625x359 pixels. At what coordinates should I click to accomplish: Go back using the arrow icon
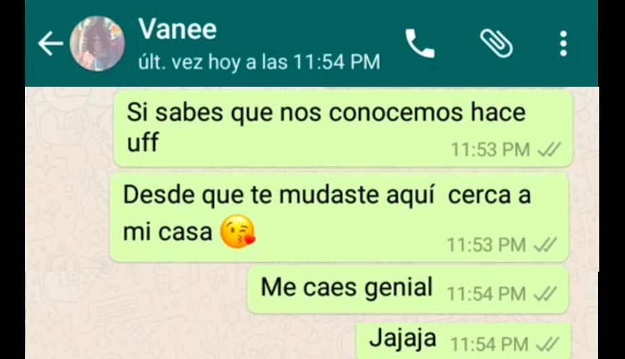pos(50,43)
